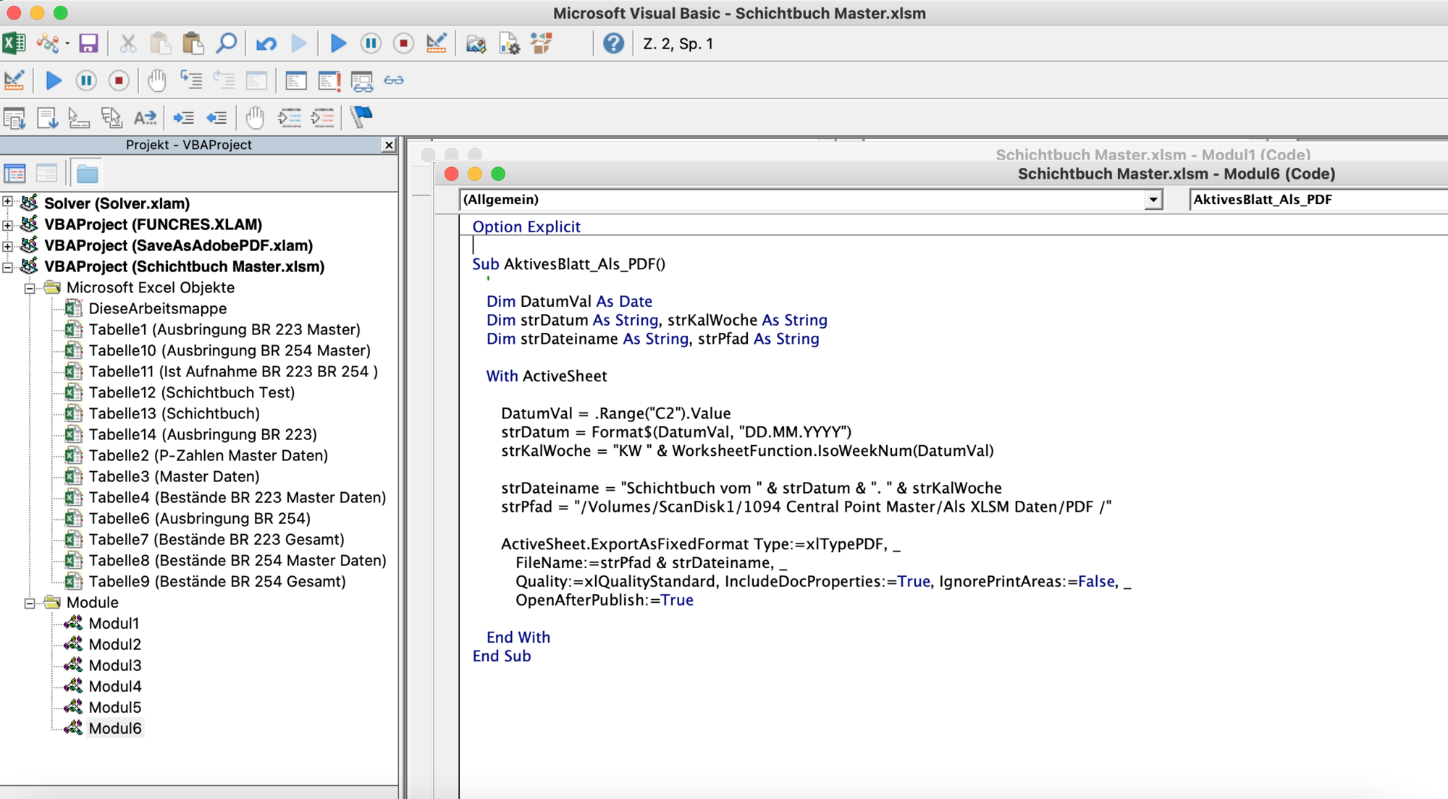Click the strPfad assignment line in code
This screenshot has height=799, width=1448.
[806, 507]
